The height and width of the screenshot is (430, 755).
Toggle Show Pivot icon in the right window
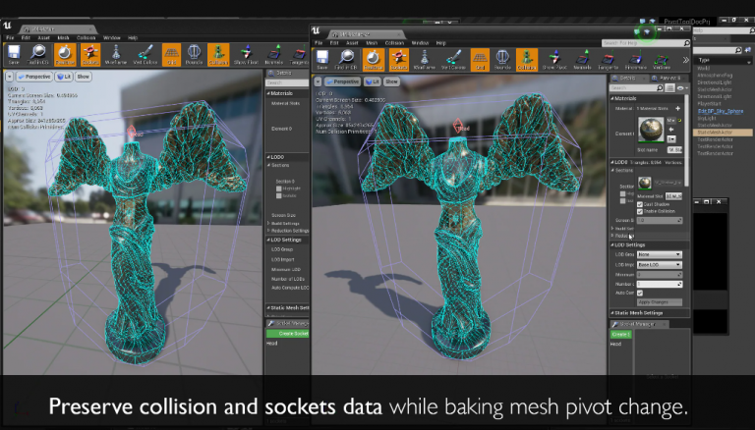click(554, 60)
